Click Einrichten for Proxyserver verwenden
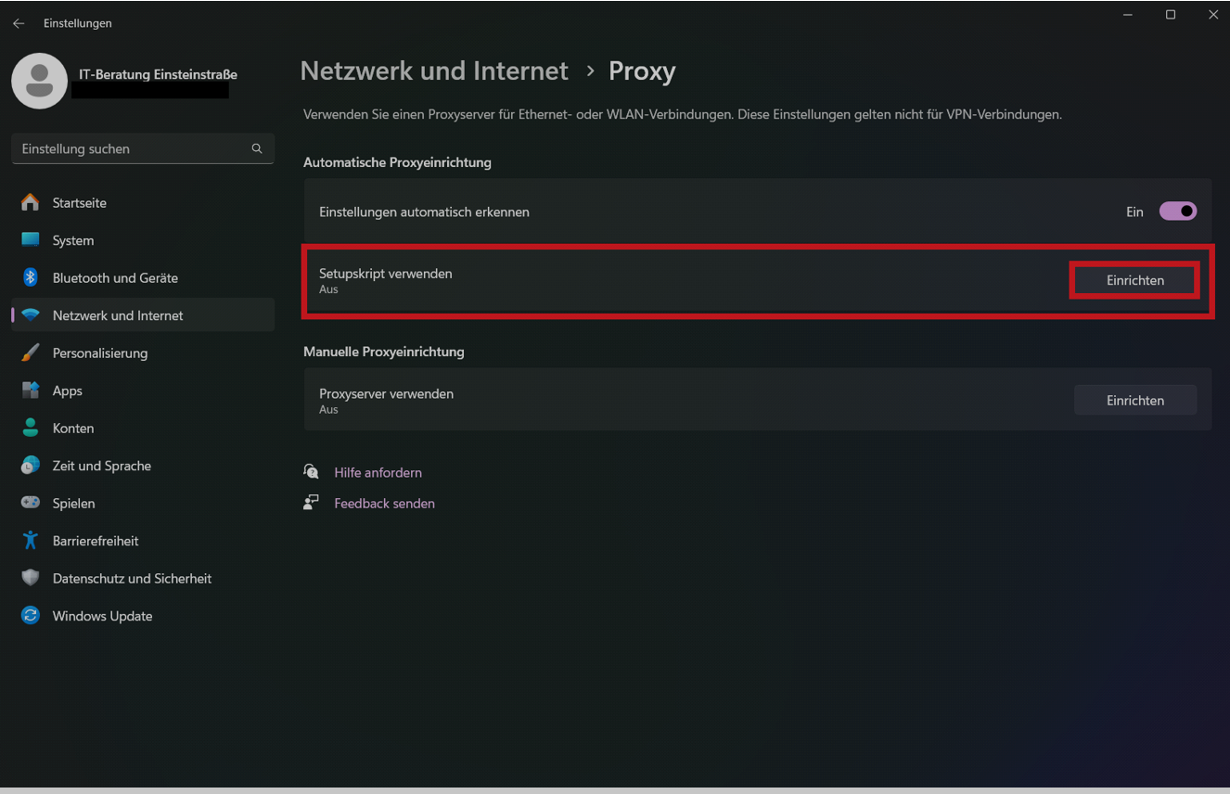This screenshot has height=794, width=1230. 1134,401
